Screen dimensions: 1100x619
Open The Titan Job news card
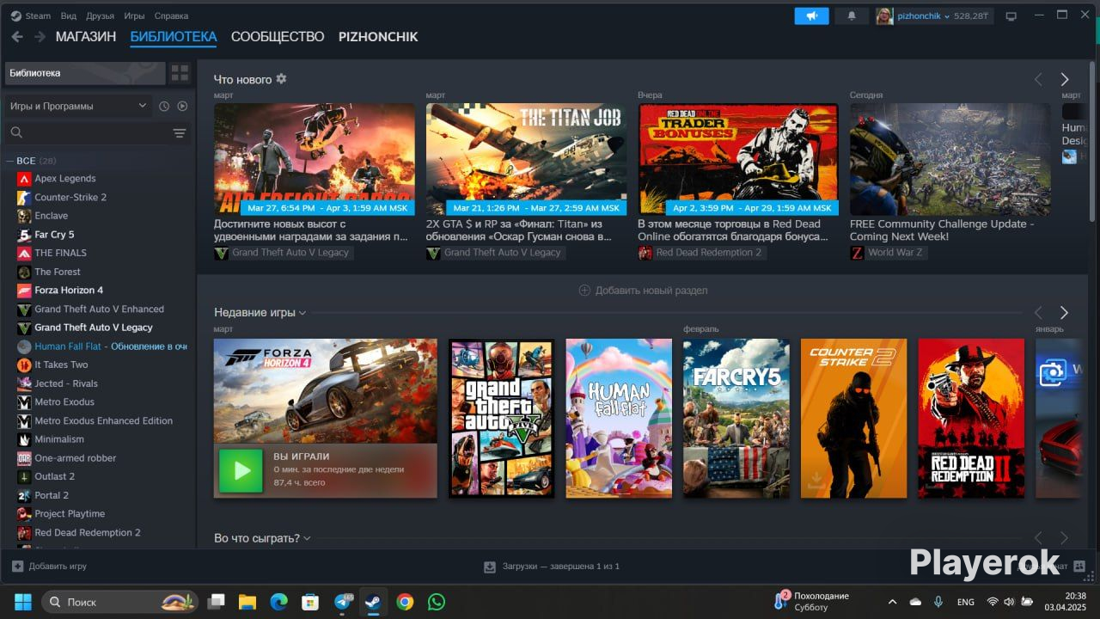coord(526,159)
